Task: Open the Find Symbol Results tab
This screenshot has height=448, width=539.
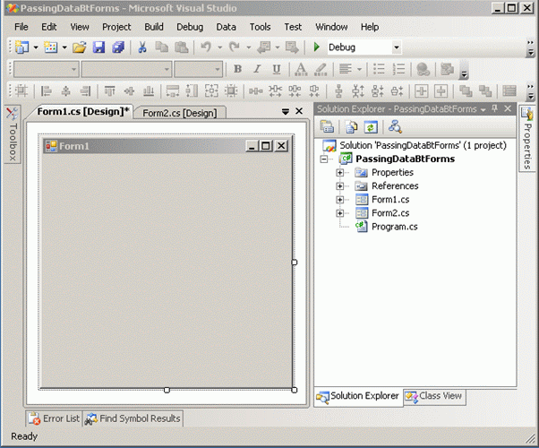Action: click(133, 418)
